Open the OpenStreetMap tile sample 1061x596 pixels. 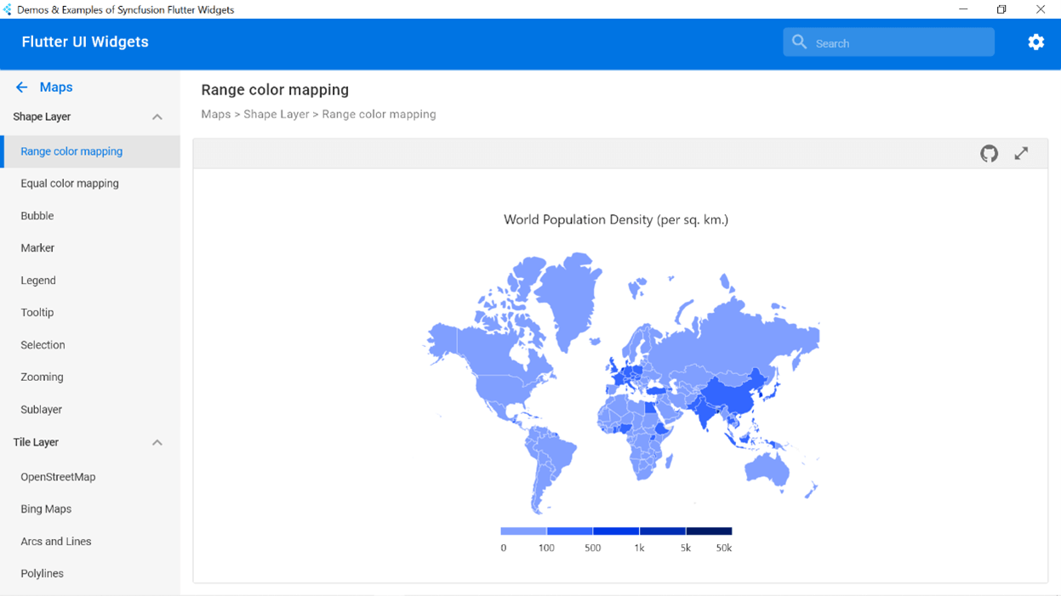[x=58, y=477]
